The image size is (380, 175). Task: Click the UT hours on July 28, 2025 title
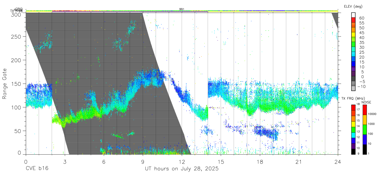coord(182,169)
